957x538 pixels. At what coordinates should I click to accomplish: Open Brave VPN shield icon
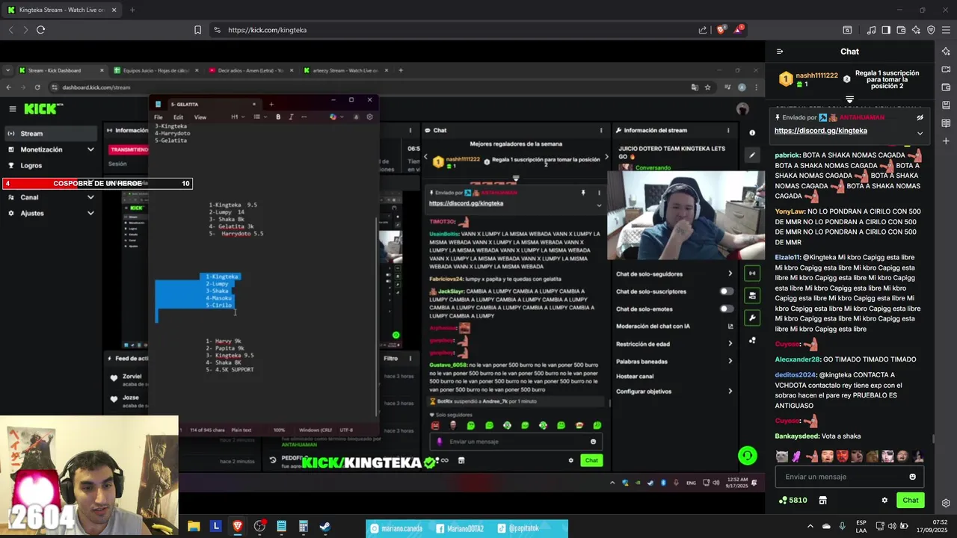(x=931, y=30)
